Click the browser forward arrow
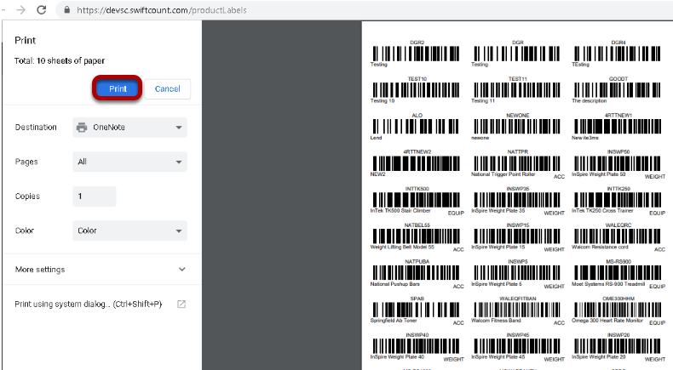The height and width of the screenshot is (370, 673). [20, 10]
